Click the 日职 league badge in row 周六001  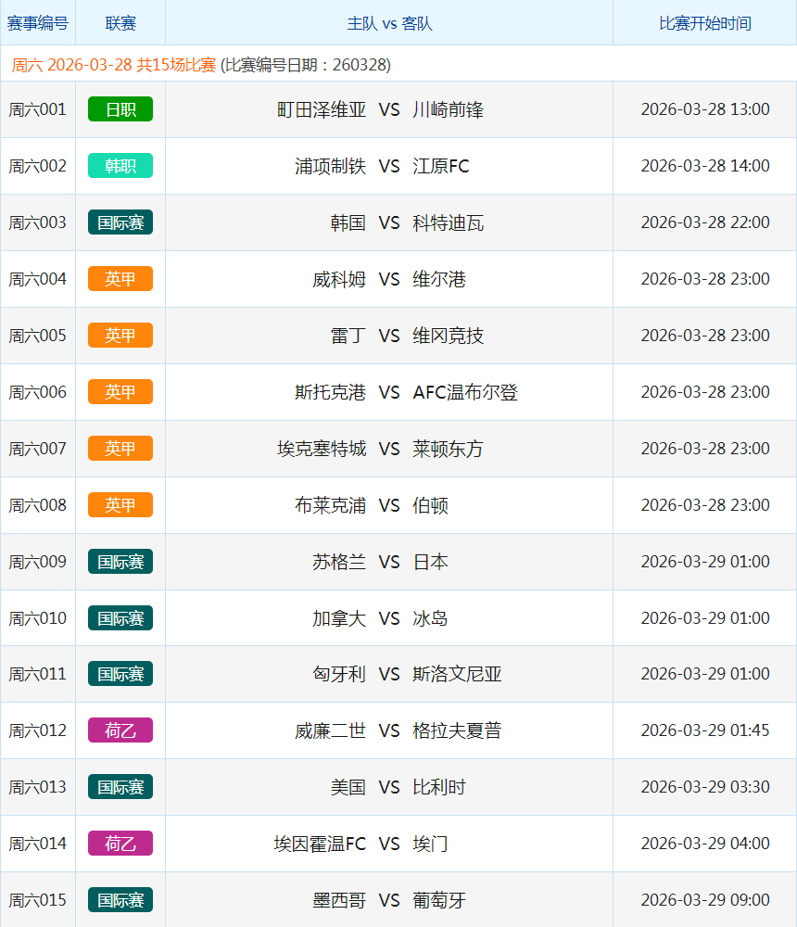[120, 109]
